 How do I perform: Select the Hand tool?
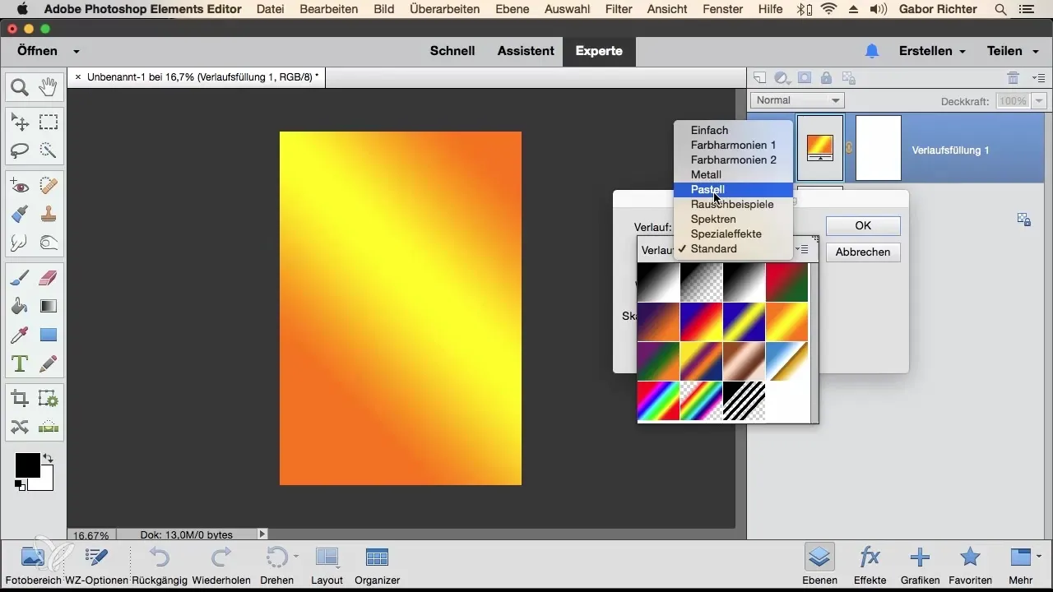(x=49, y=86)
